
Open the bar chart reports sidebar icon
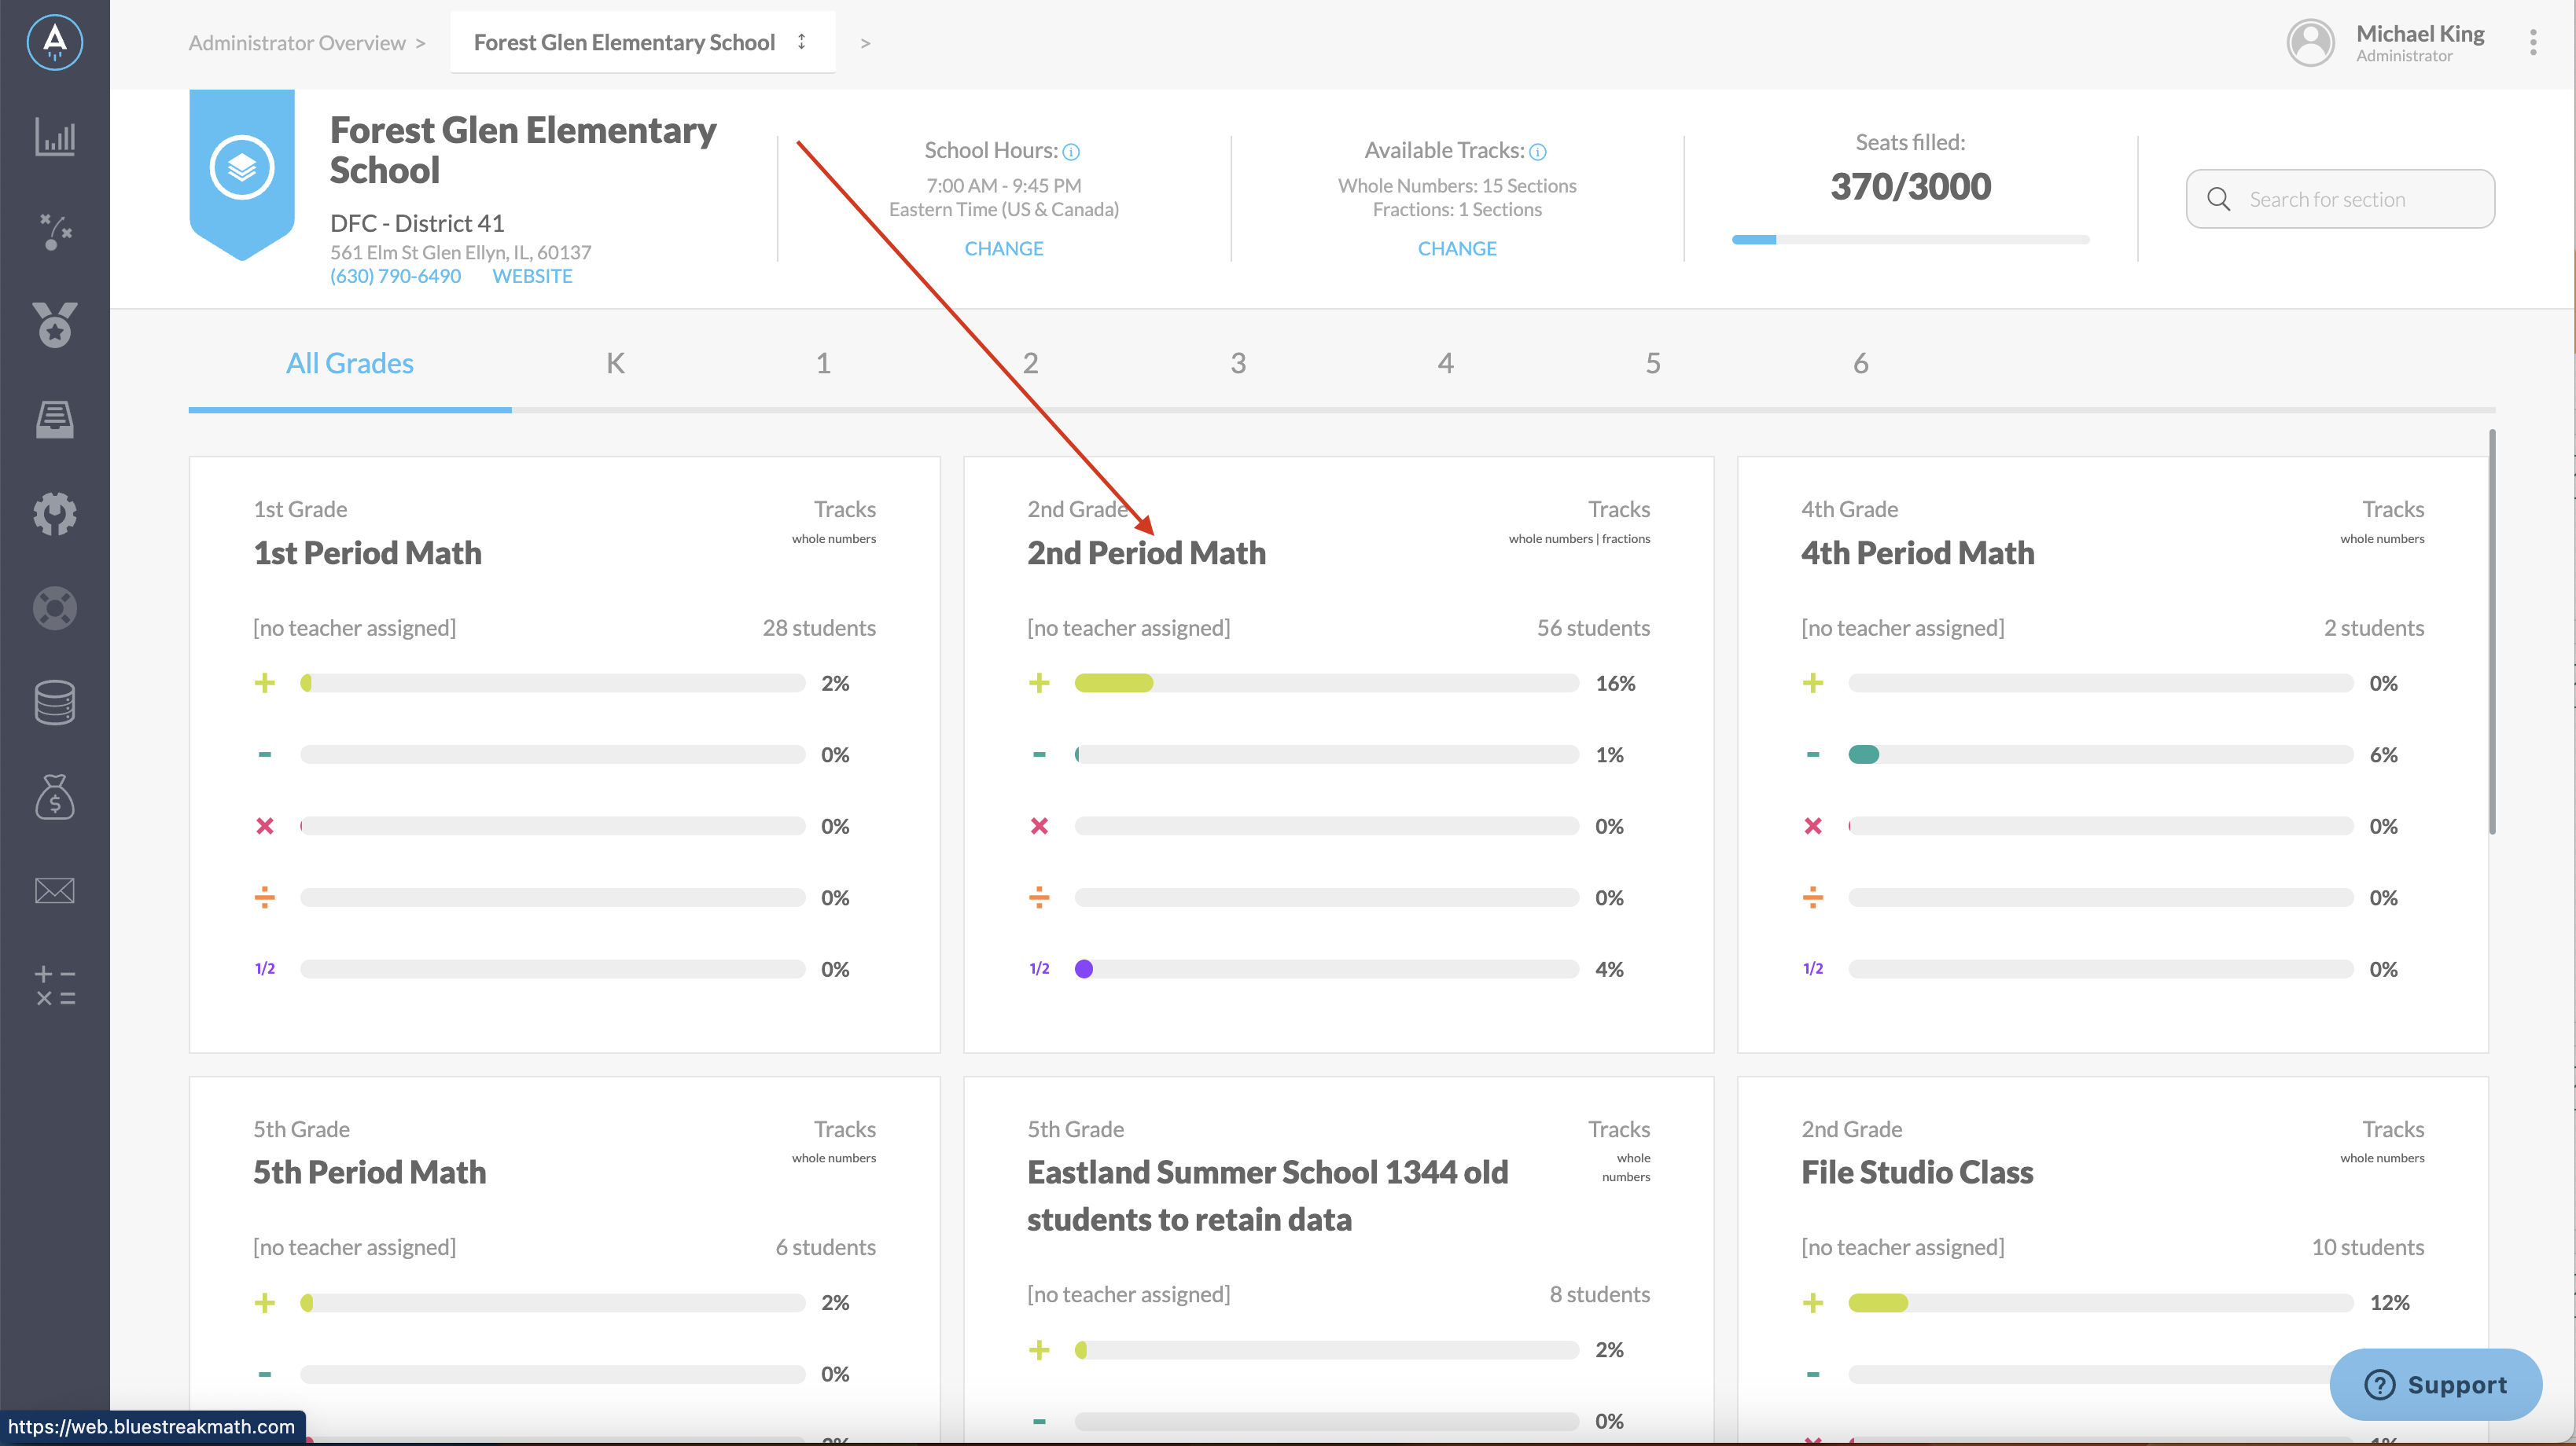click(55, 137)
